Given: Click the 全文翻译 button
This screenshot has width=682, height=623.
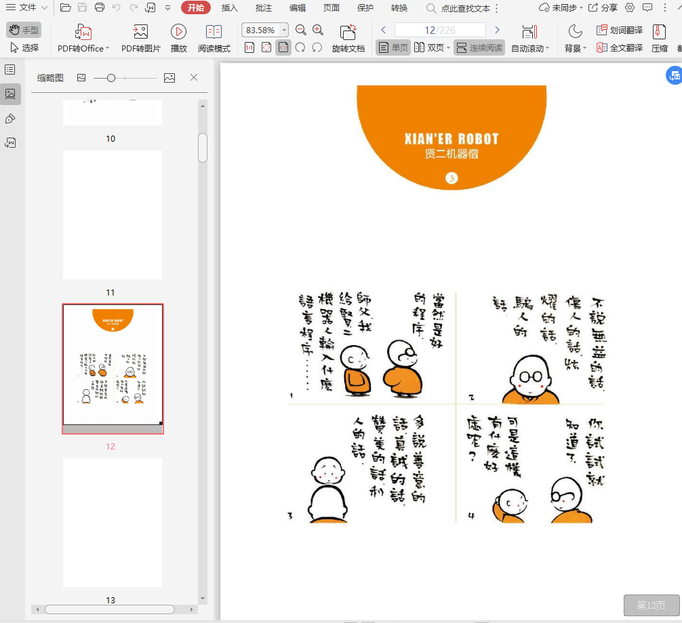Looking at the screenshot, I should tap(620, 47).
